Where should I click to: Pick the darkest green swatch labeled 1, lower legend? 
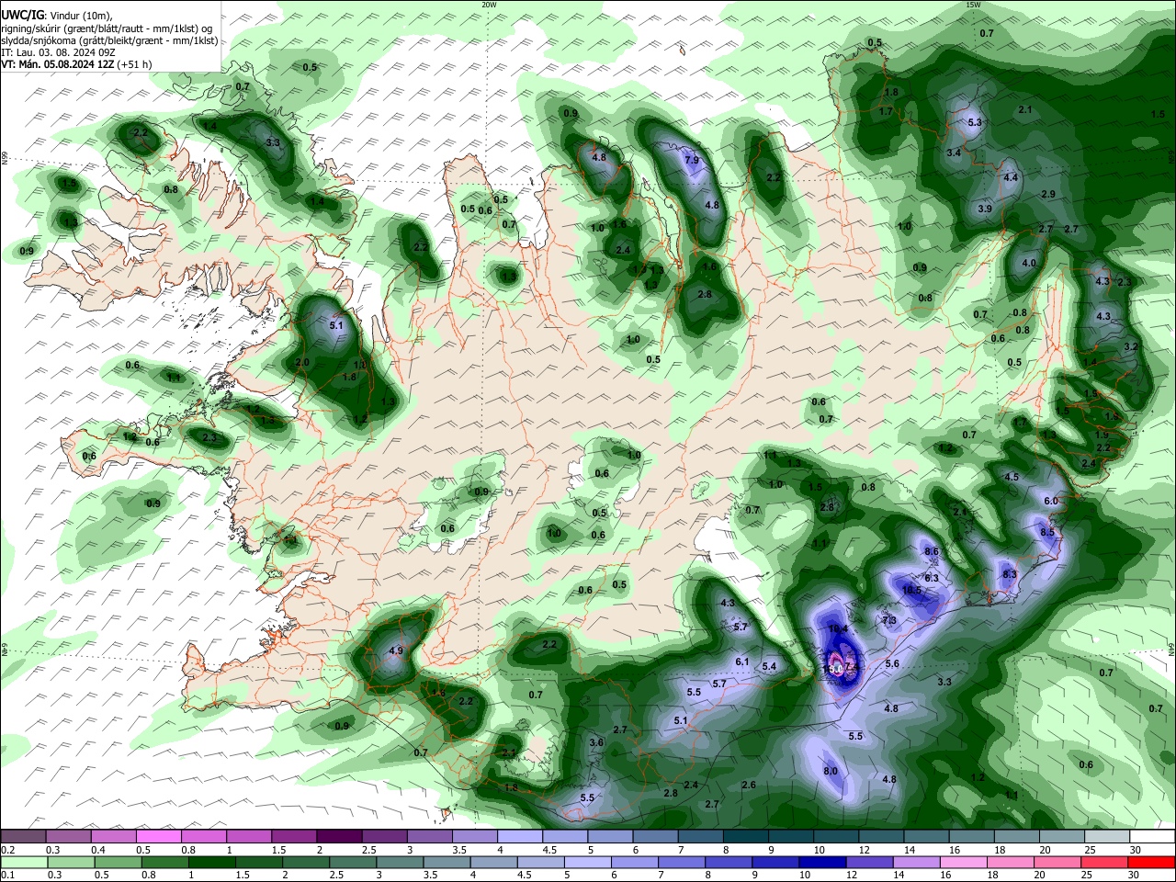[210, 862]
